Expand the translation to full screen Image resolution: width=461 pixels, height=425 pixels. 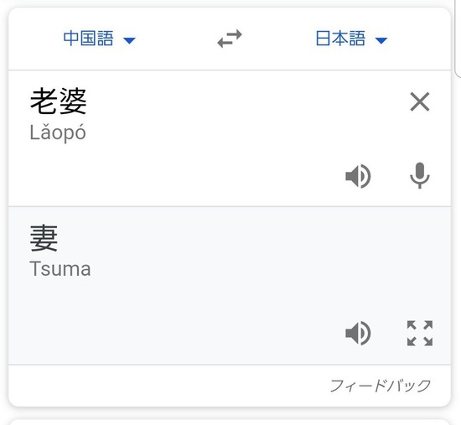tap(420, 333)
